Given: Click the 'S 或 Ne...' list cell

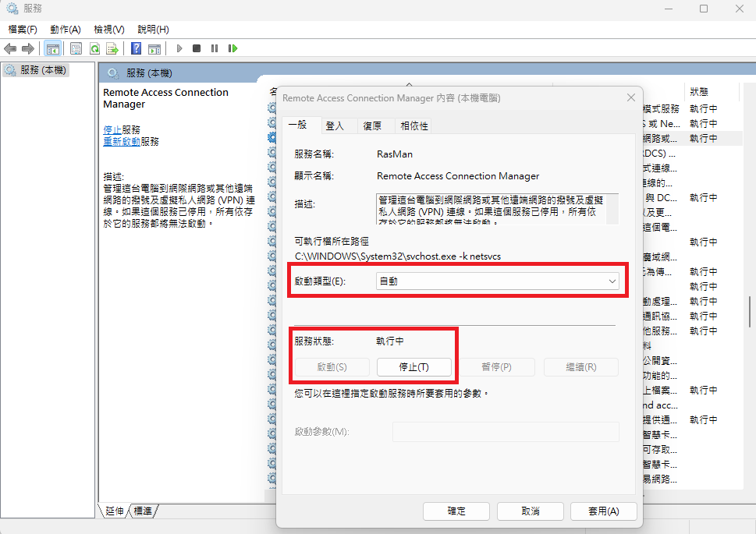Looking at the screenshot, I should click(x=662, y=124).
